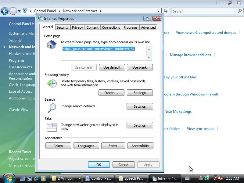Switch to Speech Properties taskbar button
This screenshot has width=244, height=183.
[x=132, y=178]
